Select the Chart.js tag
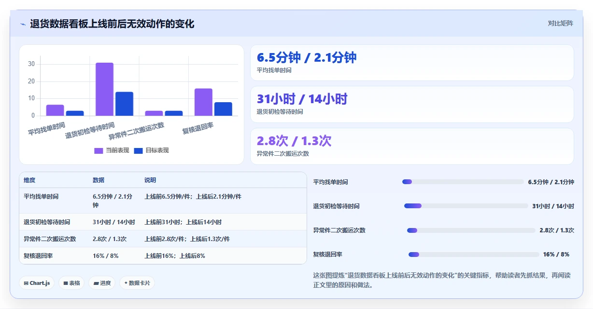The height and width of the screenshot is (309, 593). coord(37,283)
